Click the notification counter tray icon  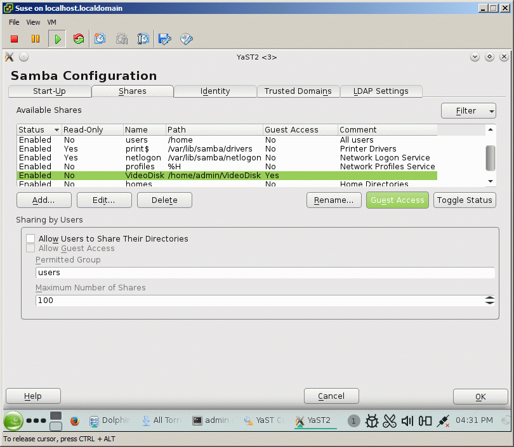353,421
